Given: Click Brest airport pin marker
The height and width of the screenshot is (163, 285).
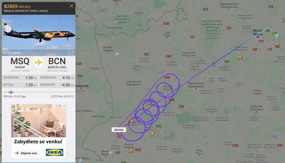Looking at the screenshot, I should (110, 153).
